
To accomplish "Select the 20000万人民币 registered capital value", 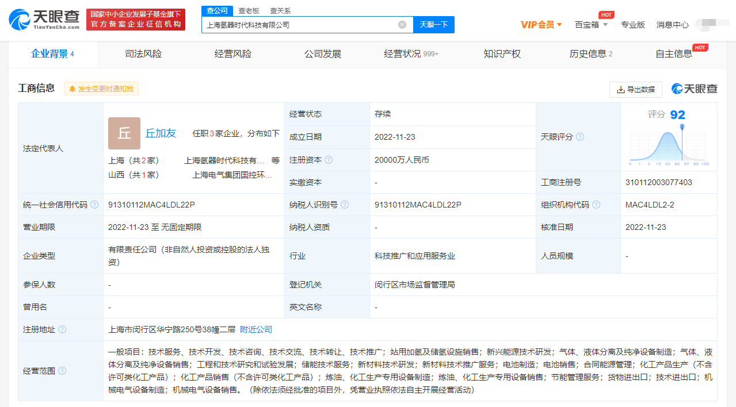I will click(402, 160).
